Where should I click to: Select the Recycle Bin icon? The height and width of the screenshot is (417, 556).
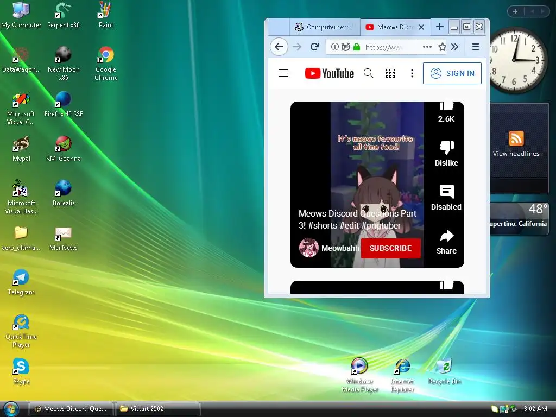[444, 371]
